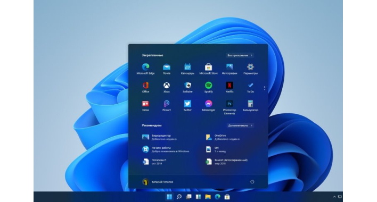The height and width of the screenshot is (202, 377).
Task: Launch PicsArt app
Action: [x=166, y=106]
